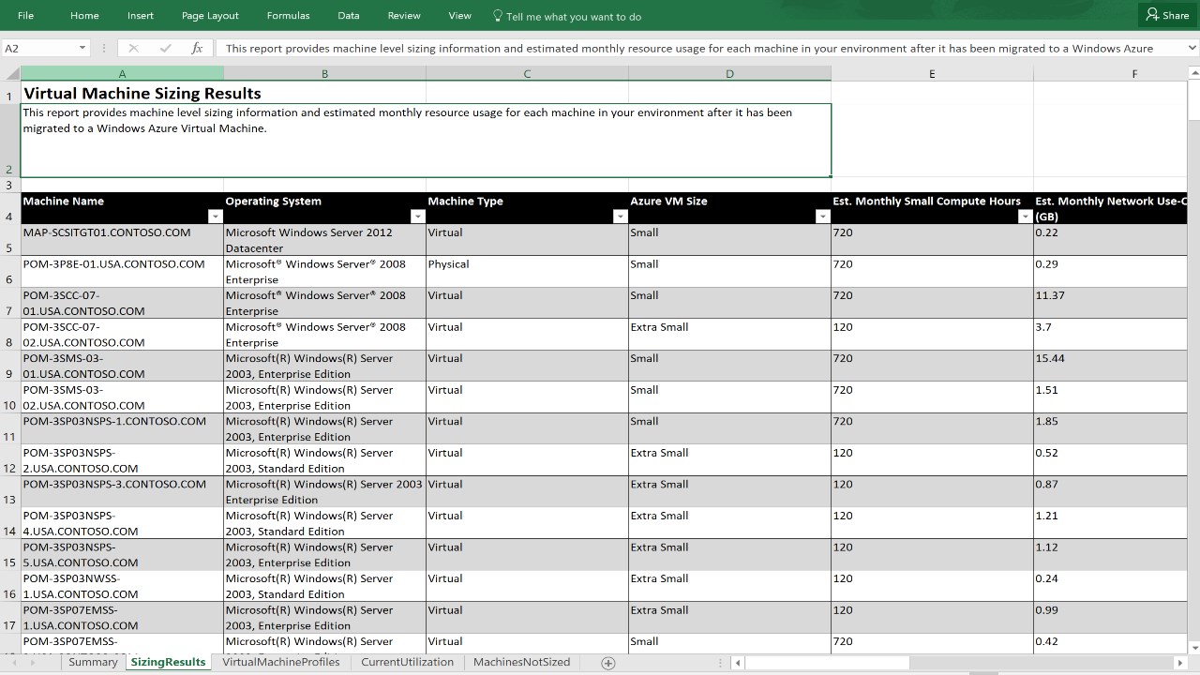The image size is (1200, 675).
Task: Select column E header
Action: click(x=932, y=74)
